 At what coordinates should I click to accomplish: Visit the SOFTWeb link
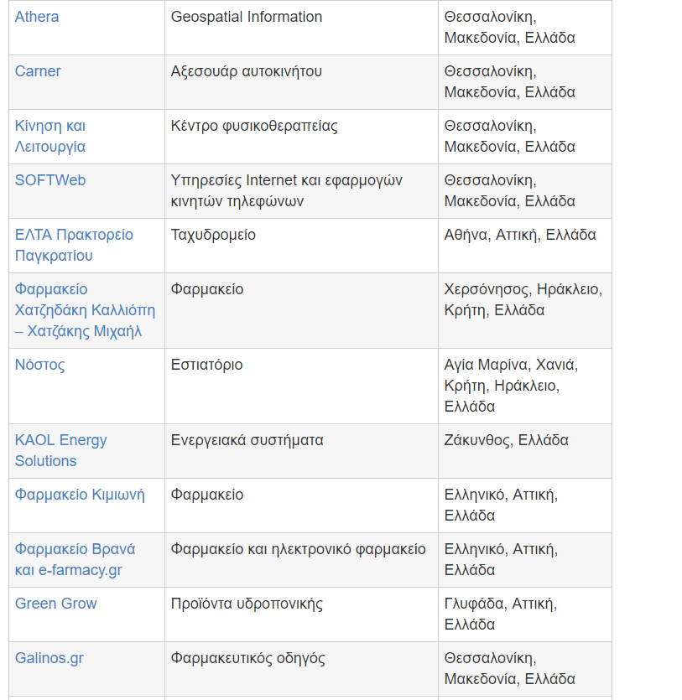tap(50, 180)
